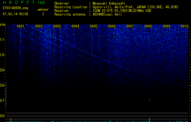Click the kHz axis unit label
The image size is (191, 122).
[3, 25]
